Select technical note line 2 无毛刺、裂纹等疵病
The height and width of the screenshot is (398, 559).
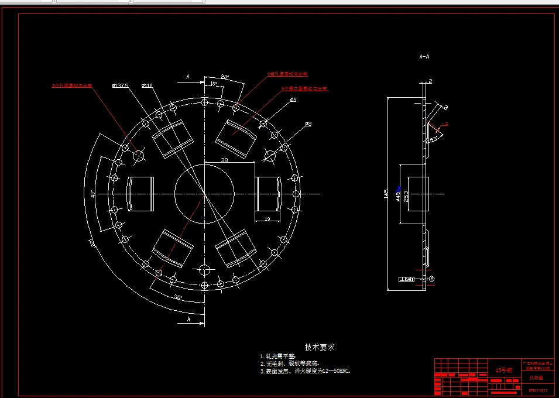pos(289,364)
